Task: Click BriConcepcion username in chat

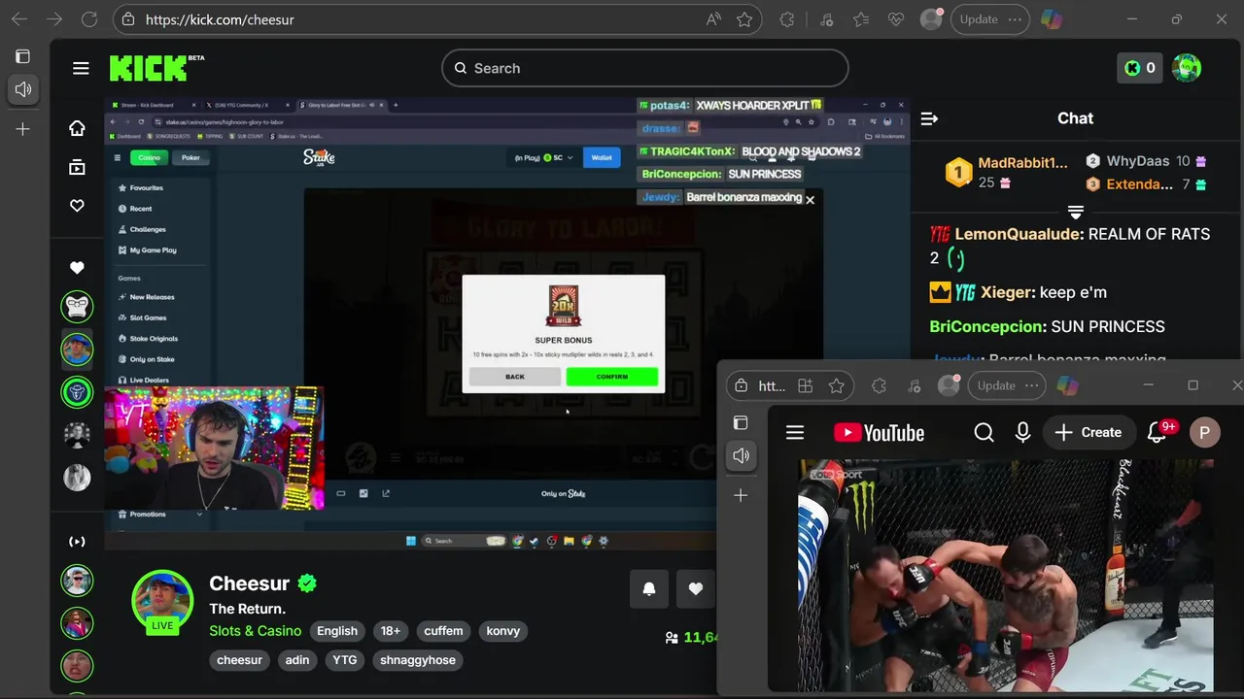Action: click(x=986, y=326)
